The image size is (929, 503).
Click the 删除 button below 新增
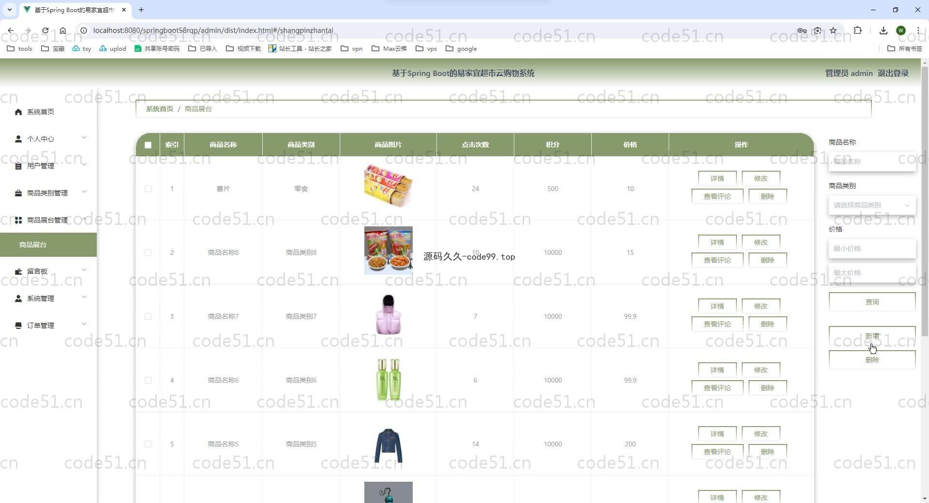pyautogui.click(x=872, y=360)
